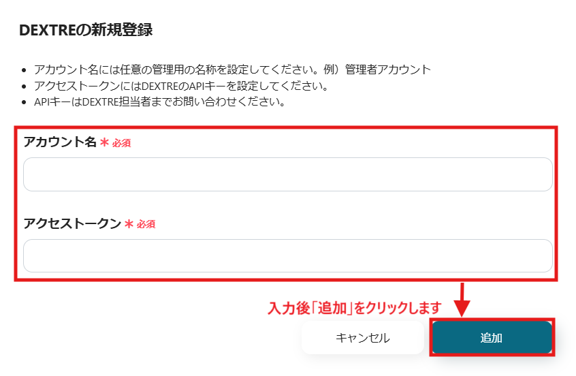
Task: Click the アカウント名 field label
Action: coord(60,142)
